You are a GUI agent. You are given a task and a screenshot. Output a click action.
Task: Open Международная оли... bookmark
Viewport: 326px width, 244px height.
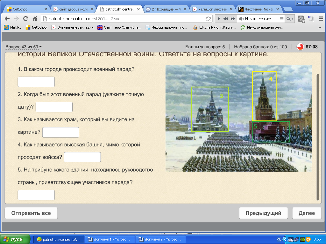point(262,27)
